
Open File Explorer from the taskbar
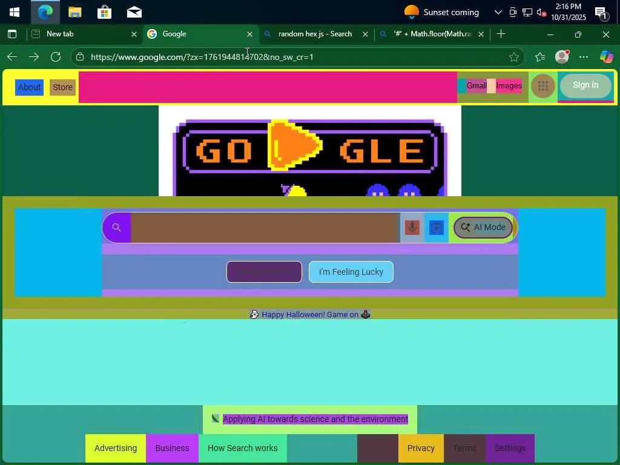74,12
